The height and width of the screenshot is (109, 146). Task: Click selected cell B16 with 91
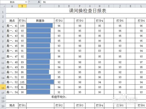click(22, 87)
